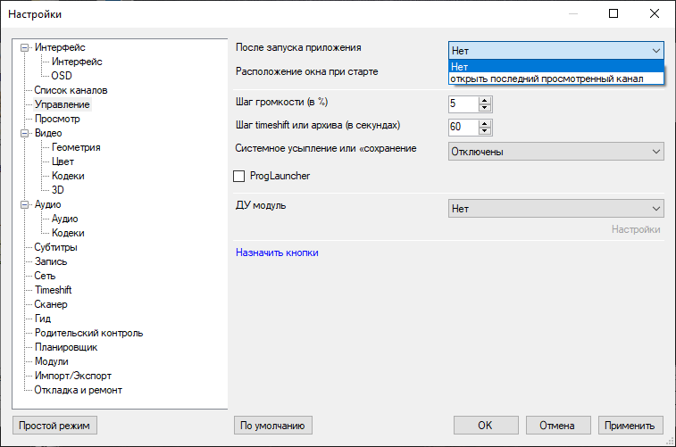Collapse the Видео tree branch
This screenshot has height=447, width=676.
coord(25,133)
